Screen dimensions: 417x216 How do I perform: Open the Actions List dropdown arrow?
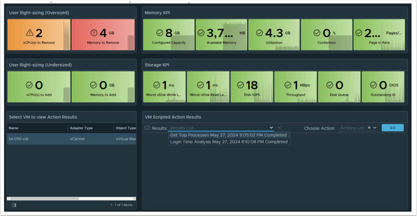(375, 128)
